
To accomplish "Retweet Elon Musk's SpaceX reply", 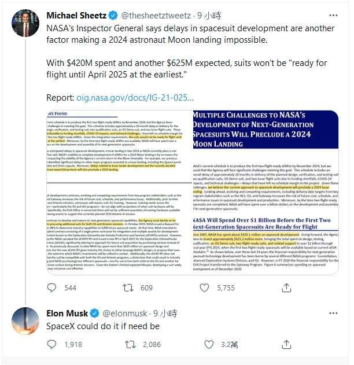I will coord(130,344).
